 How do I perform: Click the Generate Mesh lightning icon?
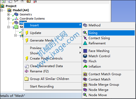pos(27,40)
